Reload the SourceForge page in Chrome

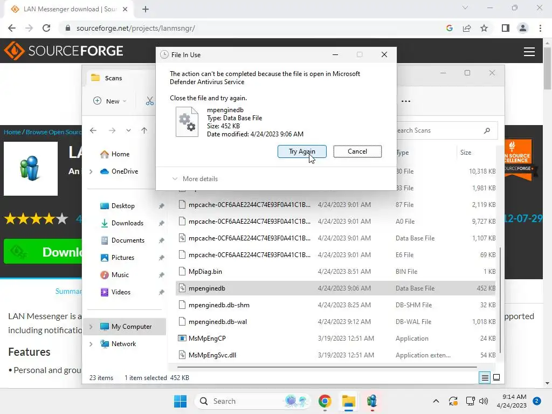(x=46, y=28)
